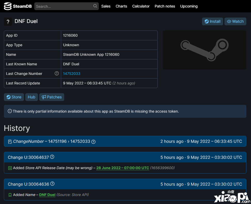Click help icon next to Change U:30064637
Viewport: 251px width, 204px height.
52,157
